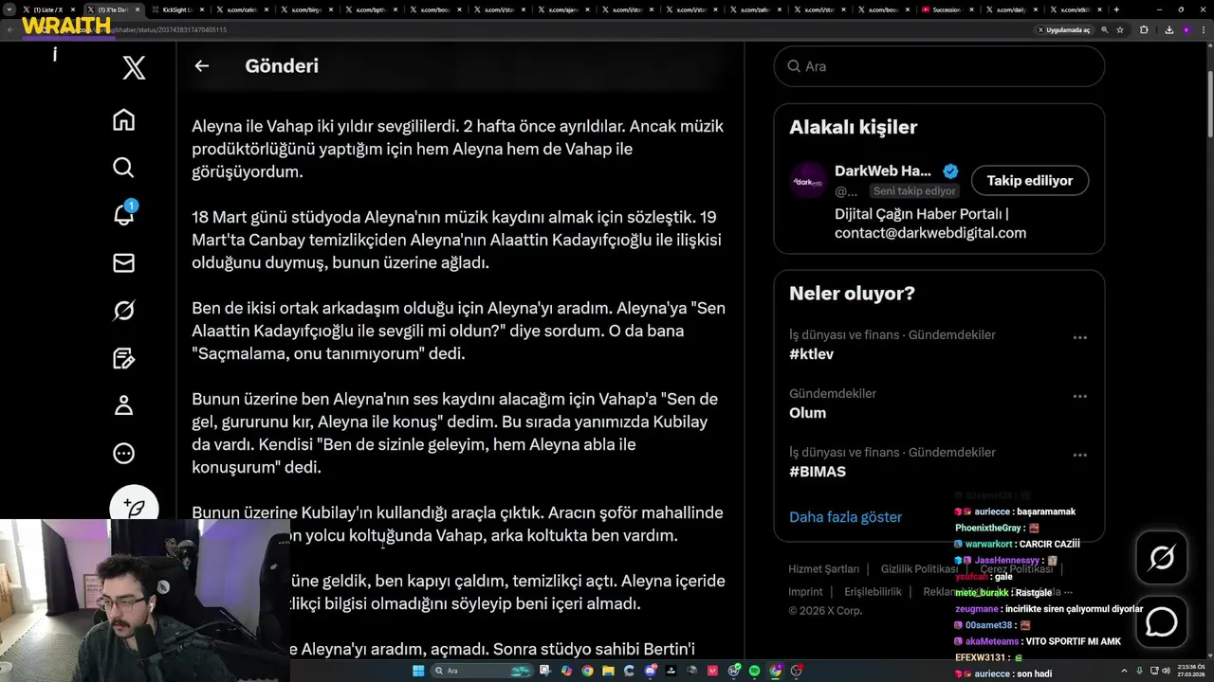Click Takip ediliyor button for DarkWeb Haber
The height and width of the screenshot is (682, 1214).
(x=1029, y=180)
